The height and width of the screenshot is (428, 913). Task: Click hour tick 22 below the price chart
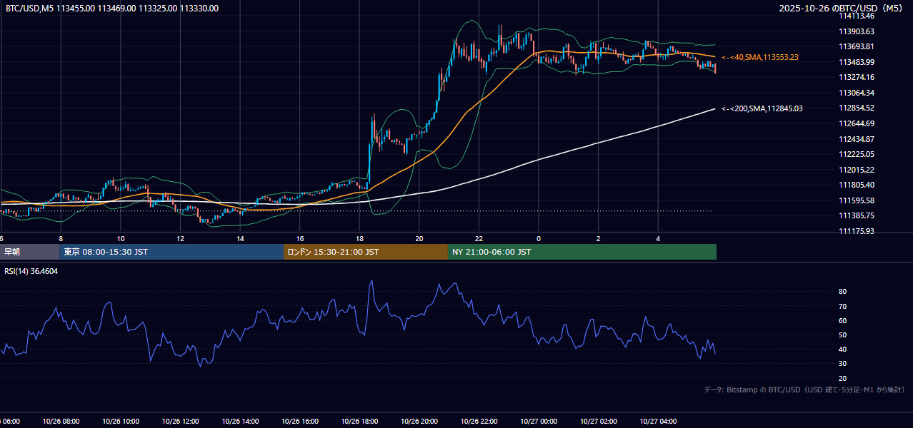click(x=479, y=238)
